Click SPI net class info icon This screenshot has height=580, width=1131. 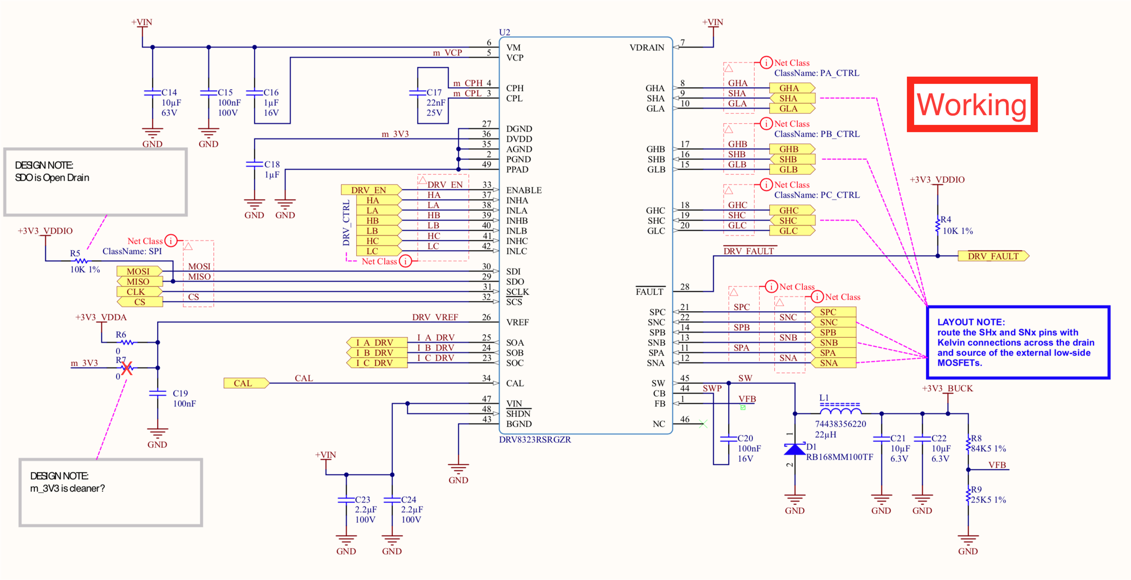(x=171, y=241)
